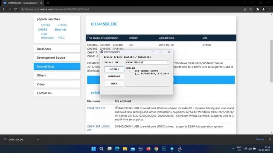Click the share page icon in address bar
Screen dimensions: 273x153
click(x=245, y=9)
